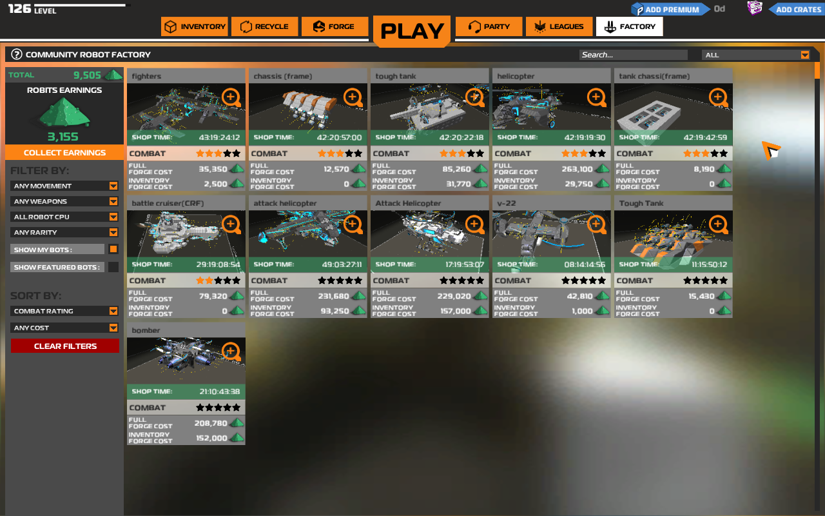The height and width of the screenshot is (516, 825).
Task: Click fighters combat star rating
Action: (x=218, y=154)
